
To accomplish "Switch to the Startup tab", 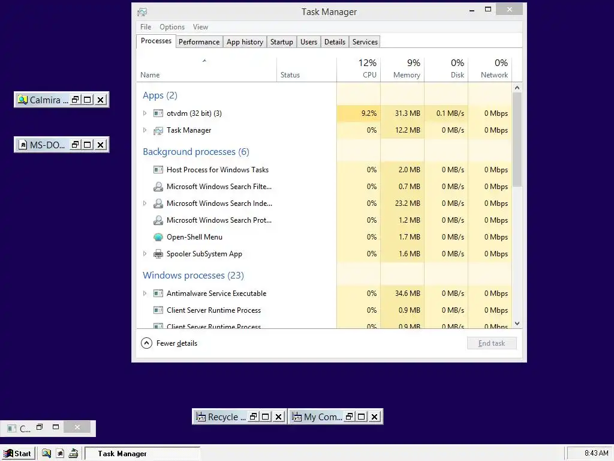I will [282, 42].
